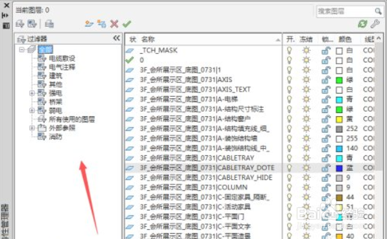
Task: Select the 电气注释 filter
Action: (62, 67)
